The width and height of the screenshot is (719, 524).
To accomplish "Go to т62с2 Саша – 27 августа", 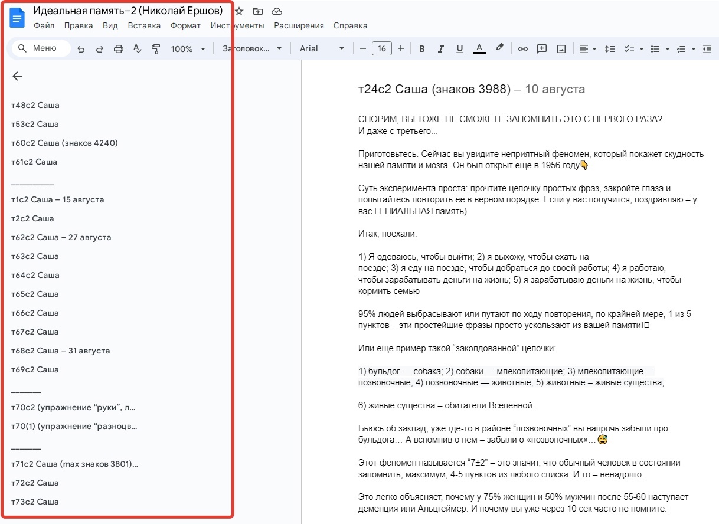I will point(61,237).
